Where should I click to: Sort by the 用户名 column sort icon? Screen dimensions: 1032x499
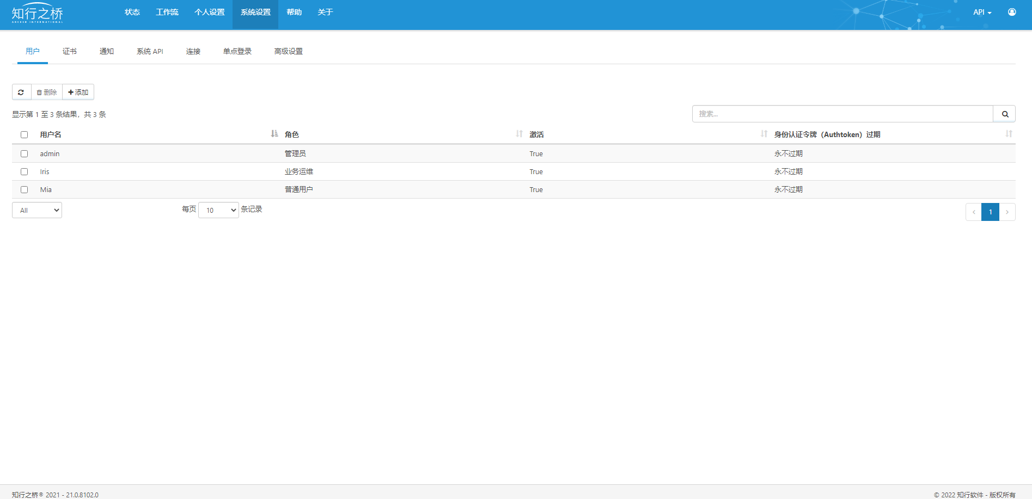(x=274, y=134)
